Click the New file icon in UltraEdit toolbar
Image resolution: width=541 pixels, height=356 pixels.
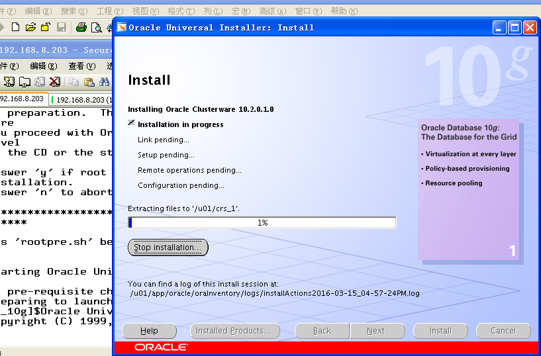click(15, 27)
